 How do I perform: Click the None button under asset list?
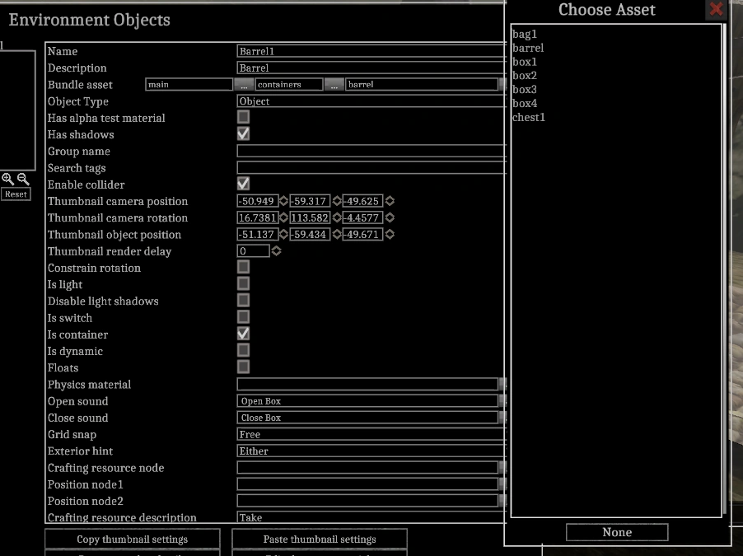[617, 532]
